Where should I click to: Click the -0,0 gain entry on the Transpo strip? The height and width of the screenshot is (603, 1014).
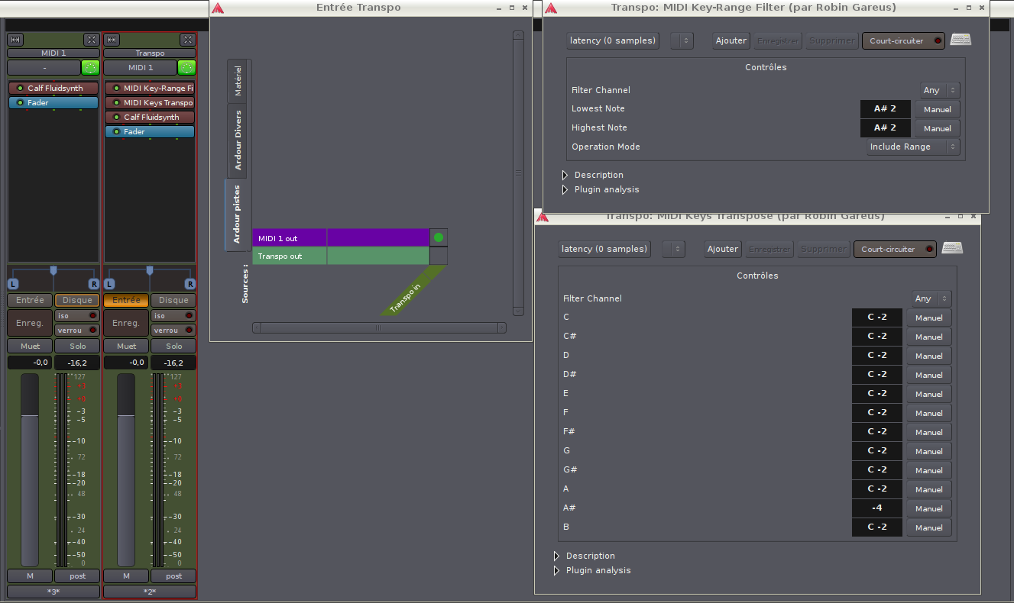pos(126,363)
